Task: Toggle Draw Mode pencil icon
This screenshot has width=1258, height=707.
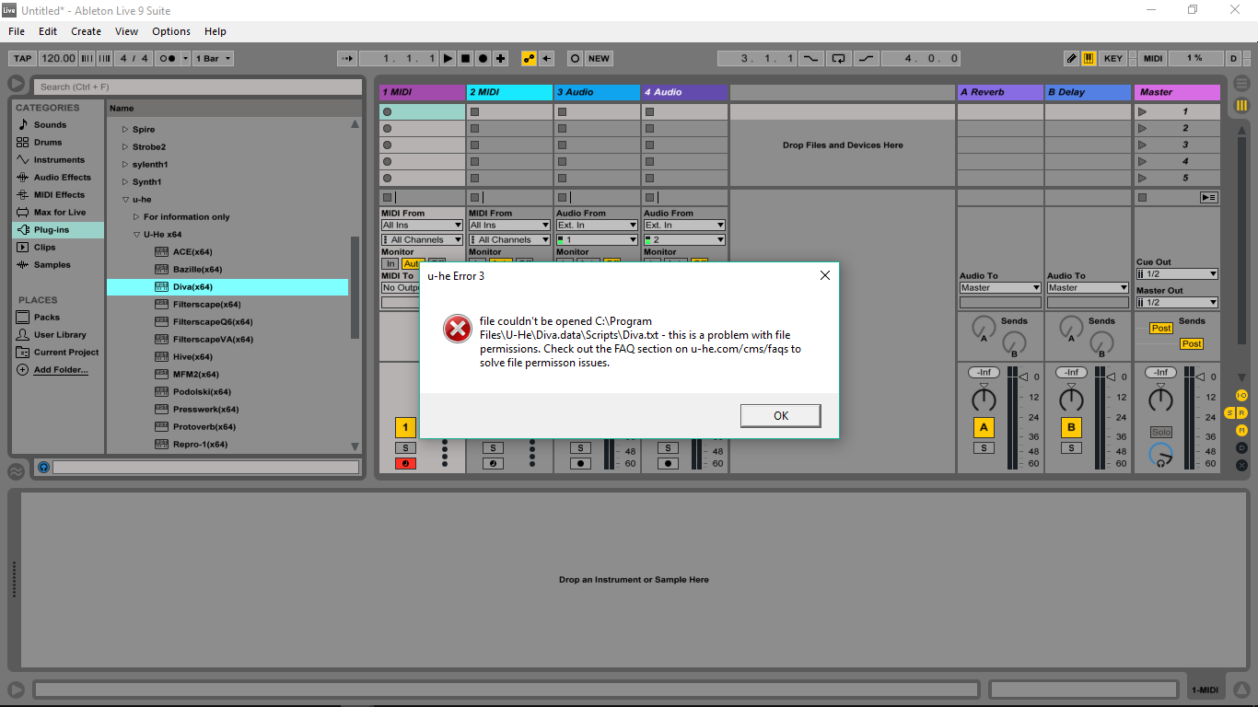Action: point(1071,58)
